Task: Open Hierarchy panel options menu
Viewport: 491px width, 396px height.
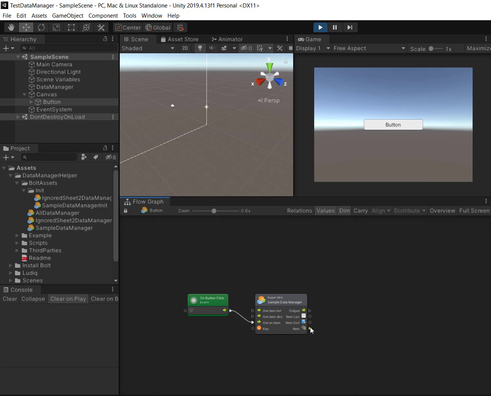Action: [x=113, y=39]
